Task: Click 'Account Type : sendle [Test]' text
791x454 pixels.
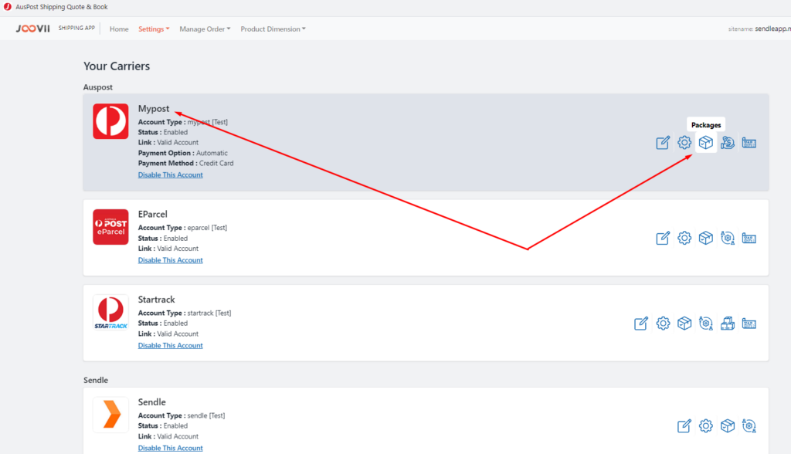Action: (182, 415)
